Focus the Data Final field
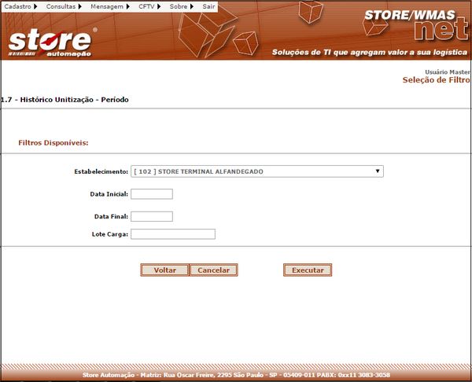Image resolution: width=472 pixels, height=382 pixels. coord(152,216)
